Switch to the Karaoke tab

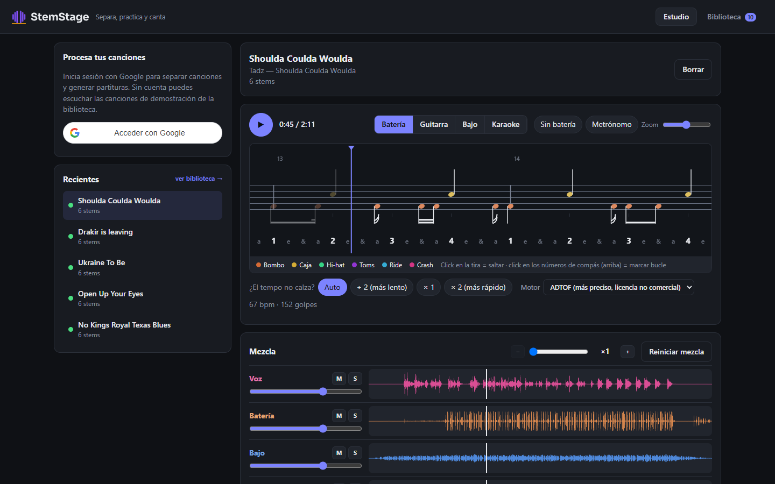[506, 124]
